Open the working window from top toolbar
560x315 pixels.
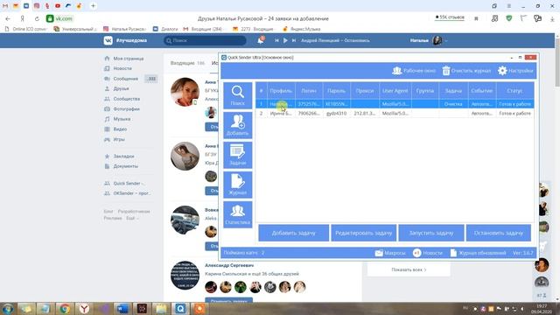point(414,71)
